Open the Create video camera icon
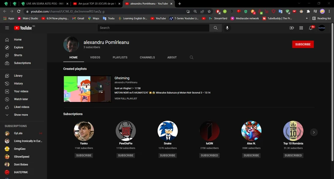The height and width of the screenshot is (179, 334). click(x=291, y=28)
